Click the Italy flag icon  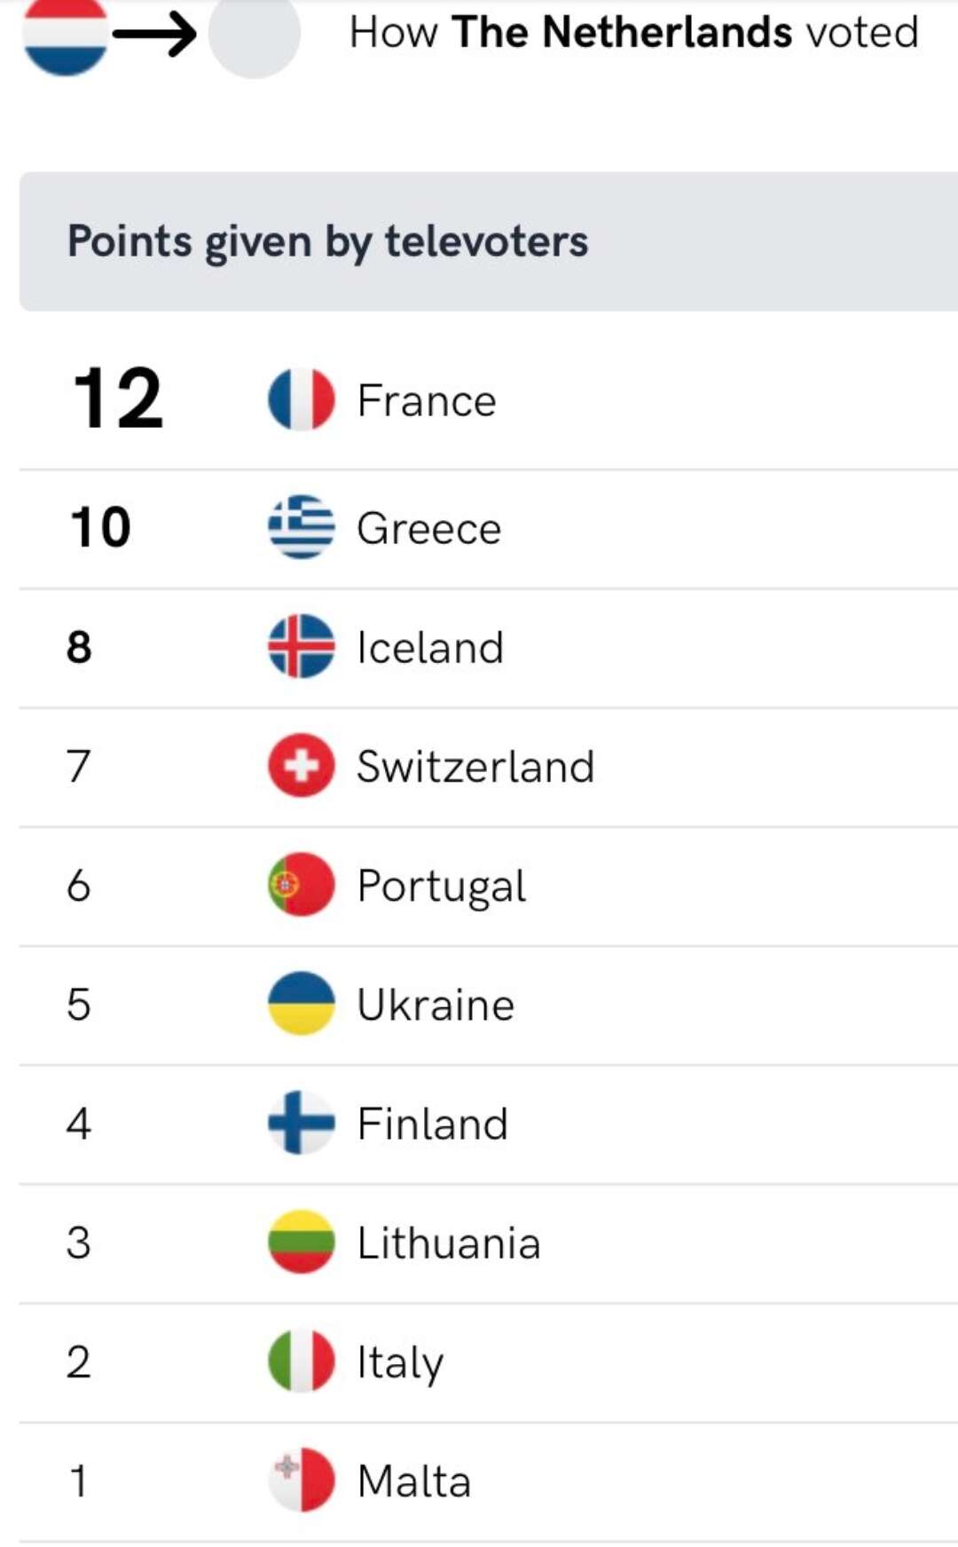pos(302,1361)
